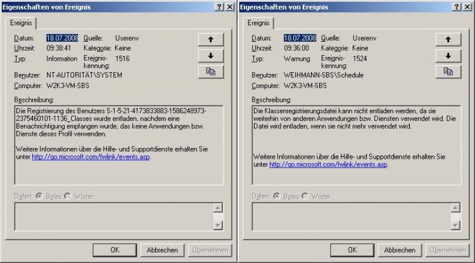Viewport: 475px width, 263px height.
Task: Confirm left dialog with OK
Action: [x=115, y=250]
